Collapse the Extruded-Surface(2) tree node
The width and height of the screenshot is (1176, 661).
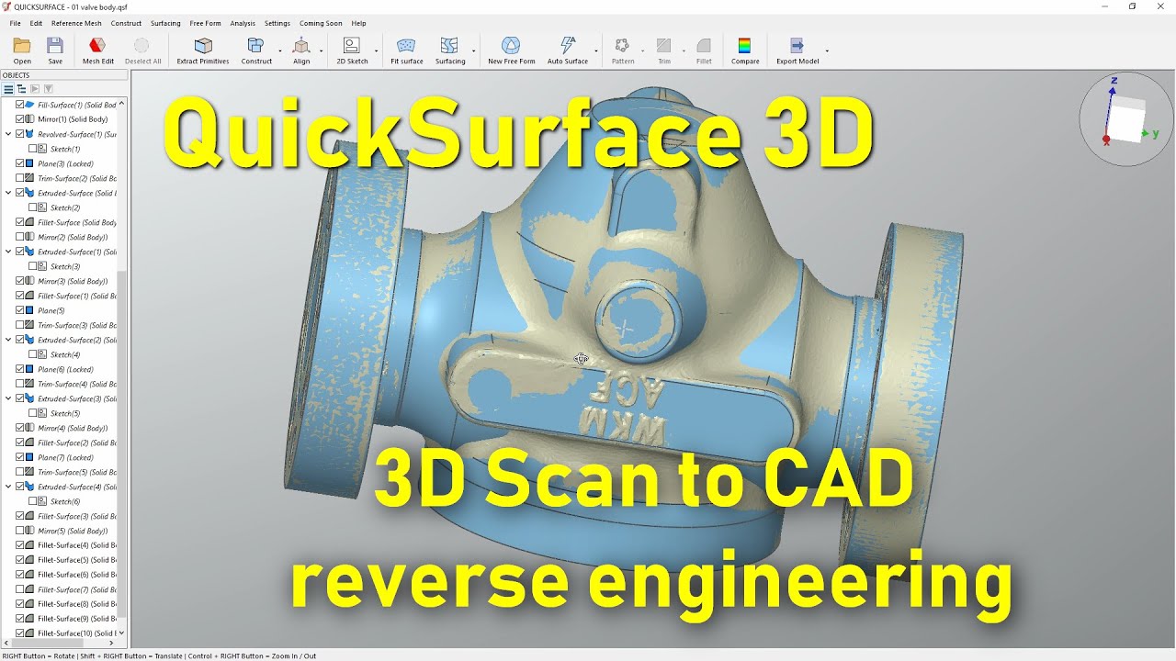pos(8,340)
